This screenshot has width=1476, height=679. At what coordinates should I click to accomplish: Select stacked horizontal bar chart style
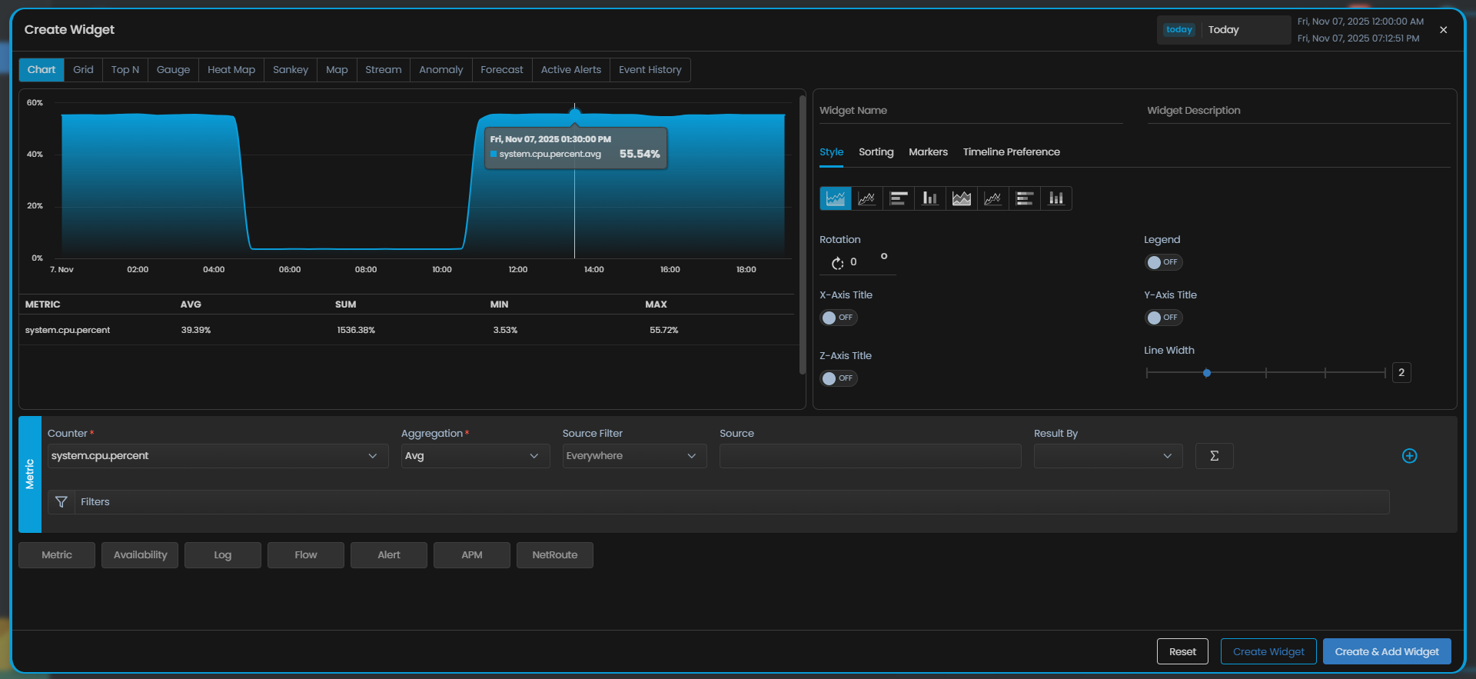pyautogui.click(x=1025, y=198)
